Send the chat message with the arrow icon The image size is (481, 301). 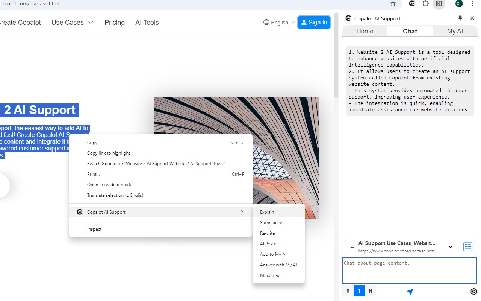[410, 292]
